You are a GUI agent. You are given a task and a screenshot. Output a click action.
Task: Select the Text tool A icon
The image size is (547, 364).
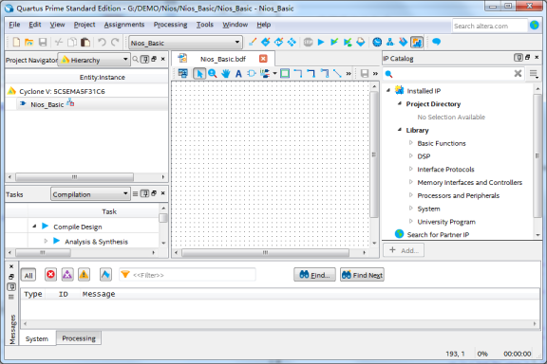(238, 74)
